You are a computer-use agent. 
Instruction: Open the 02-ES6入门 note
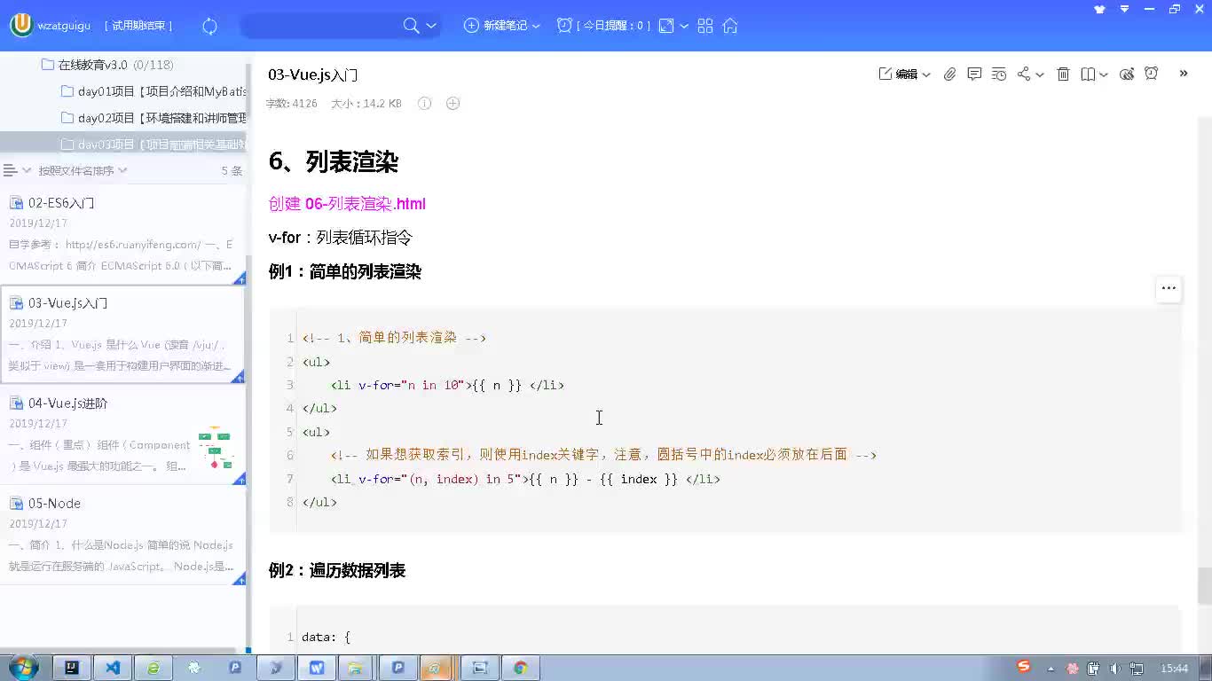(x=122, y=234)
